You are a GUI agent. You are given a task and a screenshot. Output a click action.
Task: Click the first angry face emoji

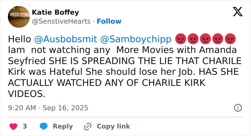(181, 39)
